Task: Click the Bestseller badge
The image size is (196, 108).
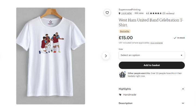Action: click(x=125, y=31)
